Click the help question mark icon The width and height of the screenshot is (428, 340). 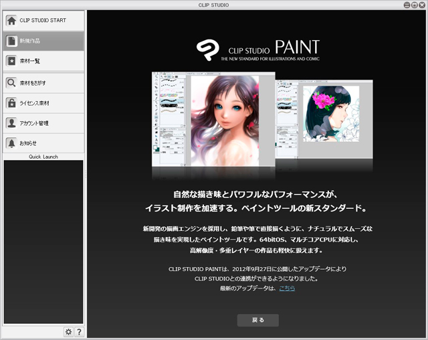79,332
